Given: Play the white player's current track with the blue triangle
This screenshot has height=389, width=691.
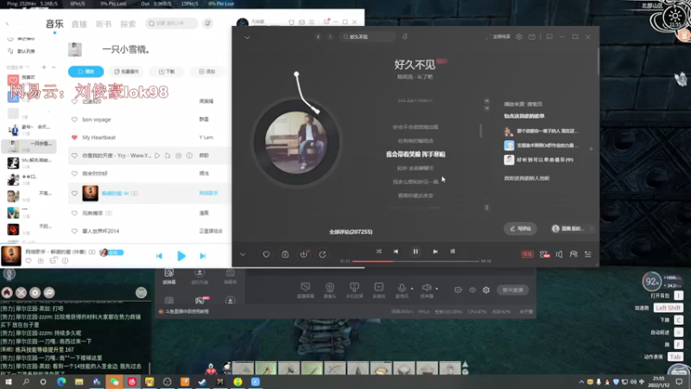Looking at the screenshot, I should pos(181,256).
